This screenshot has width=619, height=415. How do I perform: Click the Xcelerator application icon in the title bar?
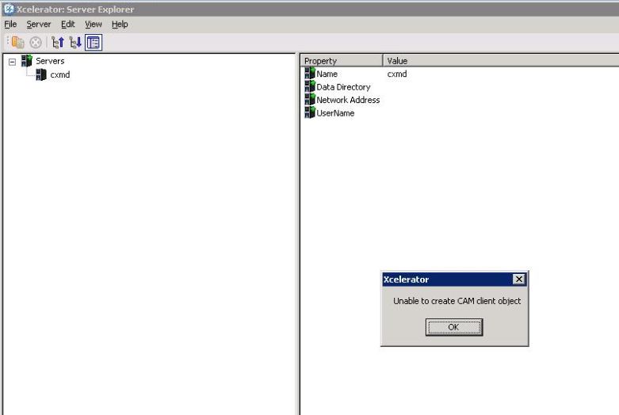coord(8,9)
